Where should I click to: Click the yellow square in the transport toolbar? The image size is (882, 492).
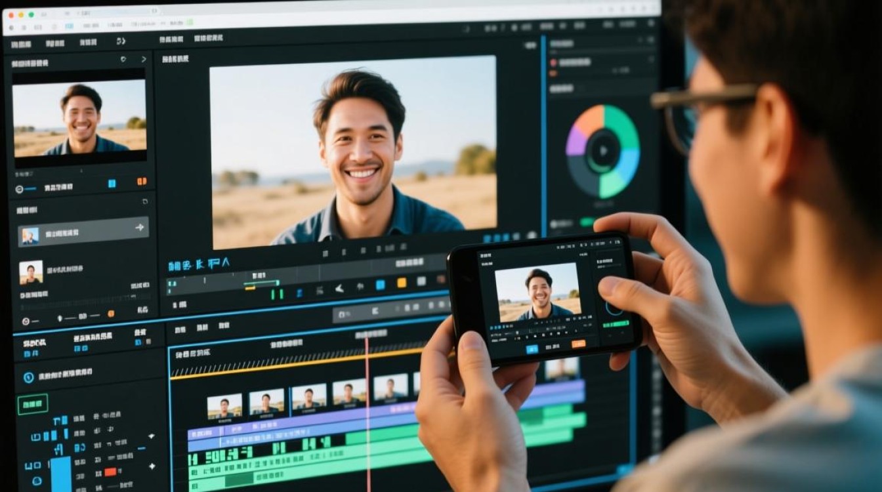point(402,283)
